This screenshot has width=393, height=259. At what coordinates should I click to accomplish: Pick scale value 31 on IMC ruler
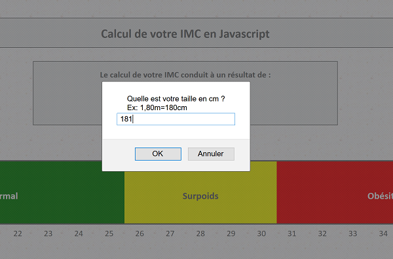click(291, 233)
